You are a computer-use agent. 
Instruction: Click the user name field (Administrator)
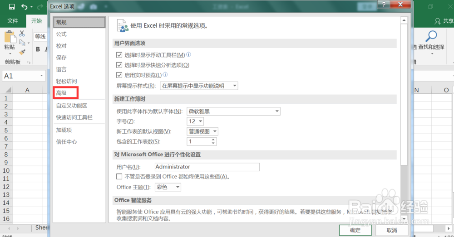click(x=207, y=167)
